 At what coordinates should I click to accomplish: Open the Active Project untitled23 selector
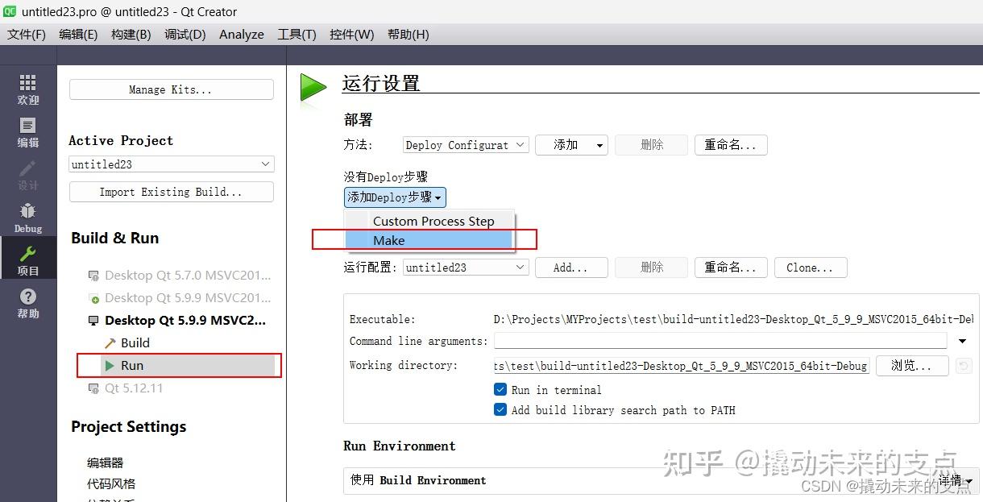(x=171, y=164)
